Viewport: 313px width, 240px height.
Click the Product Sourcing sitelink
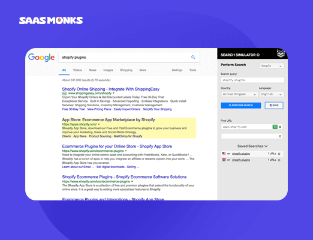pos(100,136)
